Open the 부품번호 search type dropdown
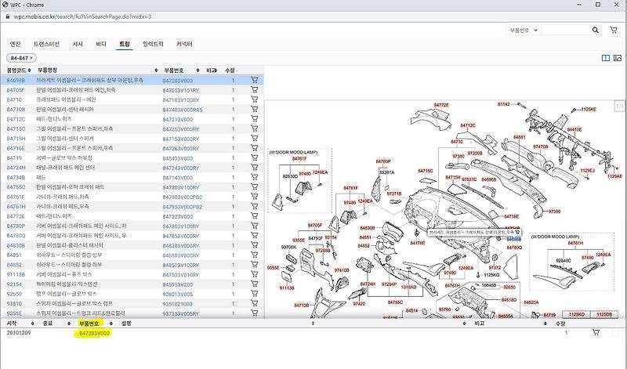 point(523,30)
